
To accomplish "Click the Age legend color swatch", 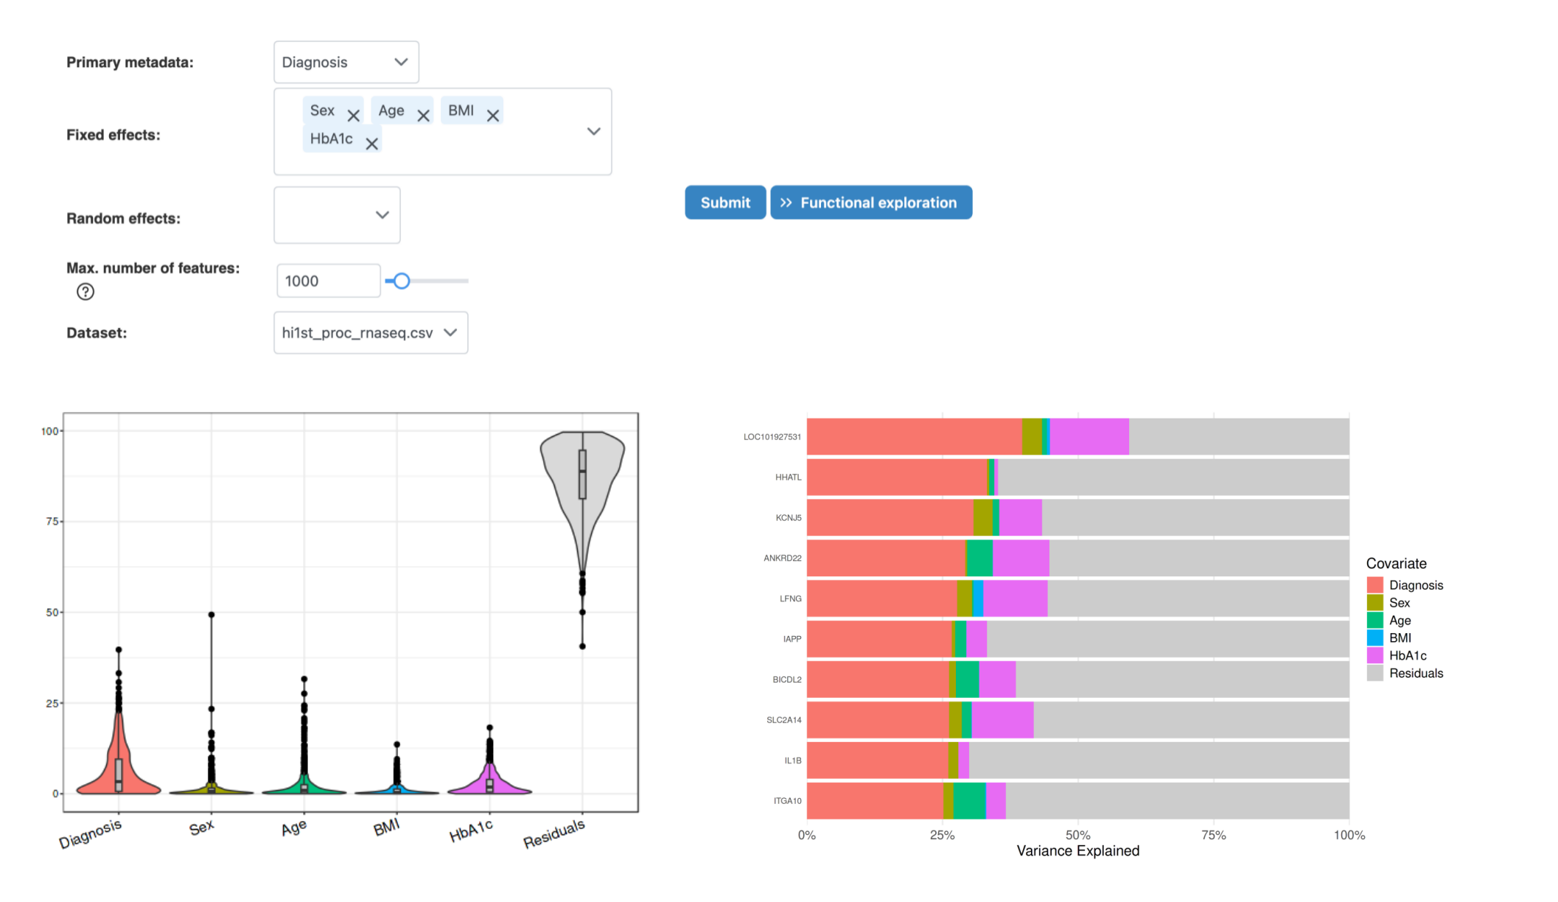I will [1374, 620].
